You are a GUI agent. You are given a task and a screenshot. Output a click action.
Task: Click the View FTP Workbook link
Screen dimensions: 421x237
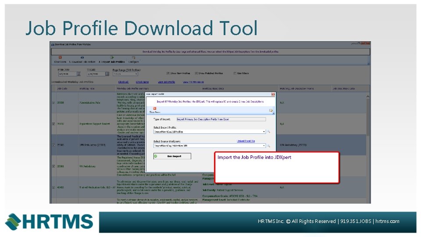click(193, 82)
